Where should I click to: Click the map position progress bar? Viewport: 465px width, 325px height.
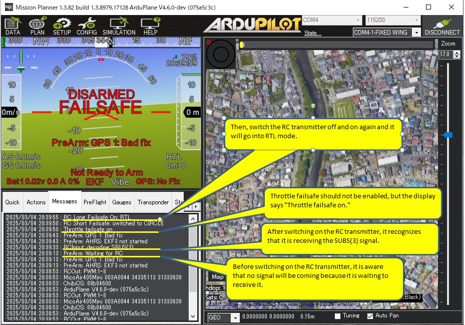click(335, 45)
